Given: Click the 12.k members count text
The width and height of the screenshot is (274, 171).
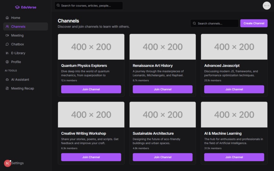Looking at the screenshot, I should [69, 80].
